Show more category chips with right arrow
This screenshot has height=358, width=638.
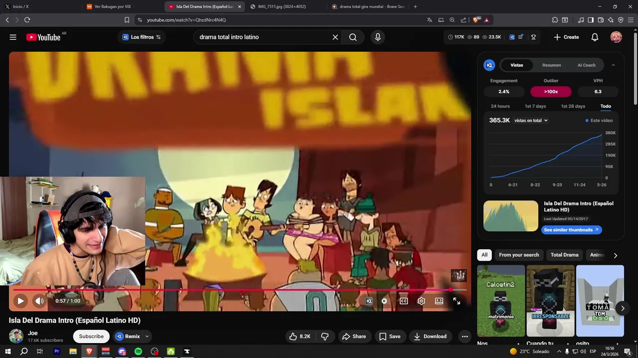615,255
